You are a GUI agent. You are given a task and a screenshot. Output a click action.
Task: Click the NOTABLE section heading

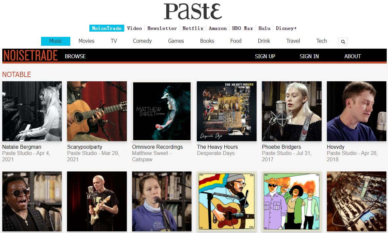[16, 74]
